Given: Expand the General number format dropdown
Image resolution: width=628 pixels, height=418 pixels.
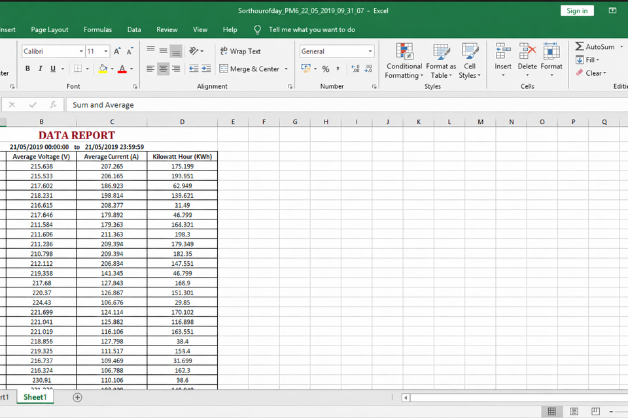Looking at the screenshot, I should click(x=370, y=51).
